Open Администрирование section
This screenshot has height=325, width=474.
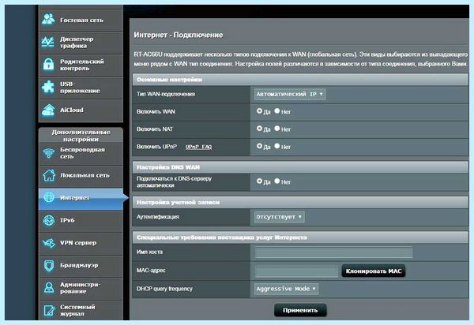pyautogui.click(x=81, y=288)
